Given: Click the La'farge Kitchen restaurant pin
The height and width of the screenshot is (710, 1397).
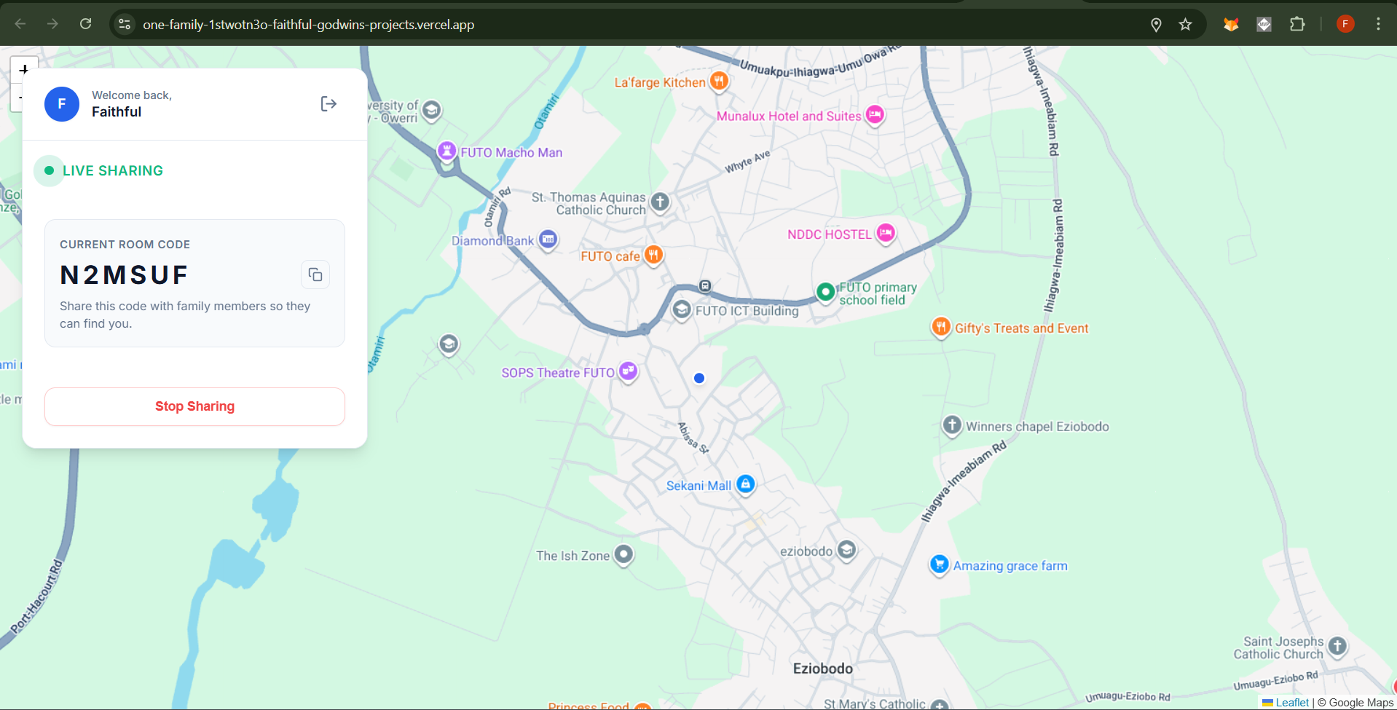Looking at the screenshot, I should [719, 81].
